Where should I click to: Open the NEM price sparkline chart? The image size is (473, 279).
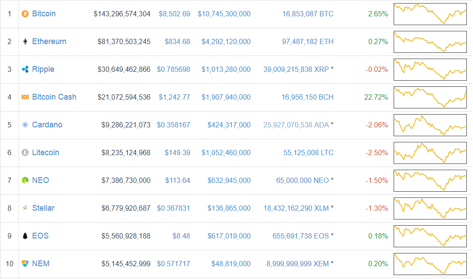430,264
